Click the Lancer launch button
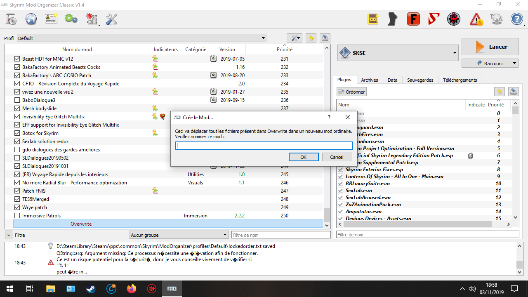Screen dimensions: 528x297 click(490, 47)
